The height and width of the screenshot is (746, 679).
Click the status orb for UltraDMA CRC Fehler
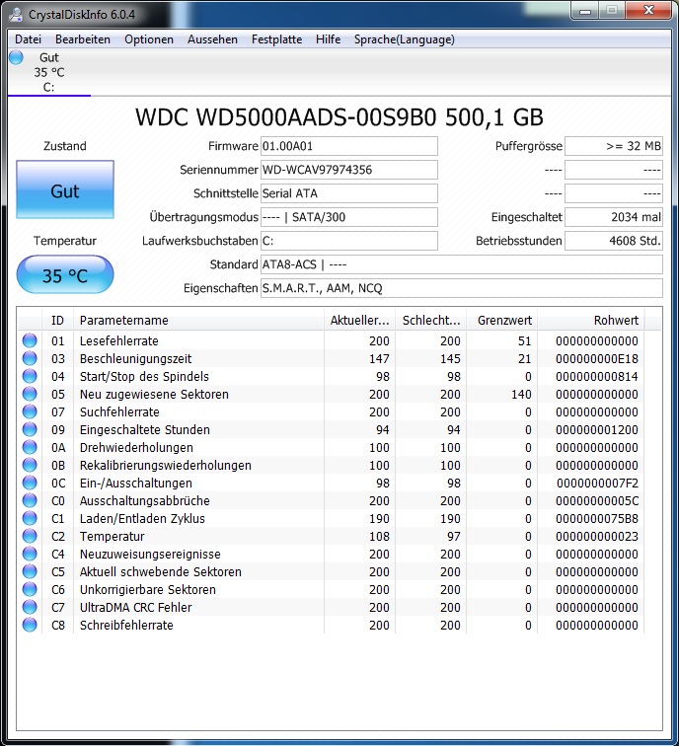(30, 607)
